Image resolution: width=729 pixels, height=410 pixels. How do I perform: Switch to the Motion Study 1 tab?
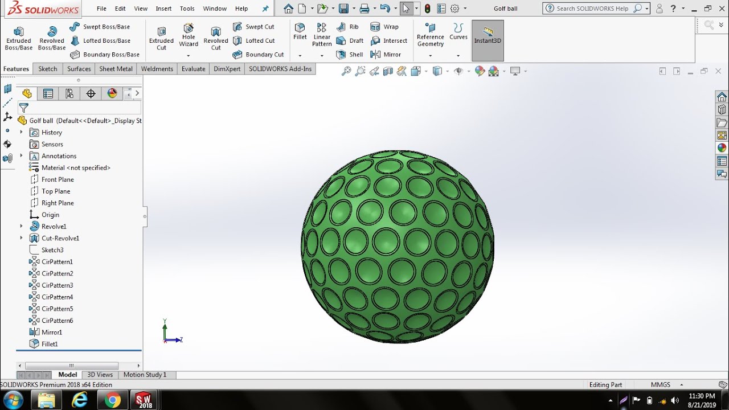(x=145, y=375)
